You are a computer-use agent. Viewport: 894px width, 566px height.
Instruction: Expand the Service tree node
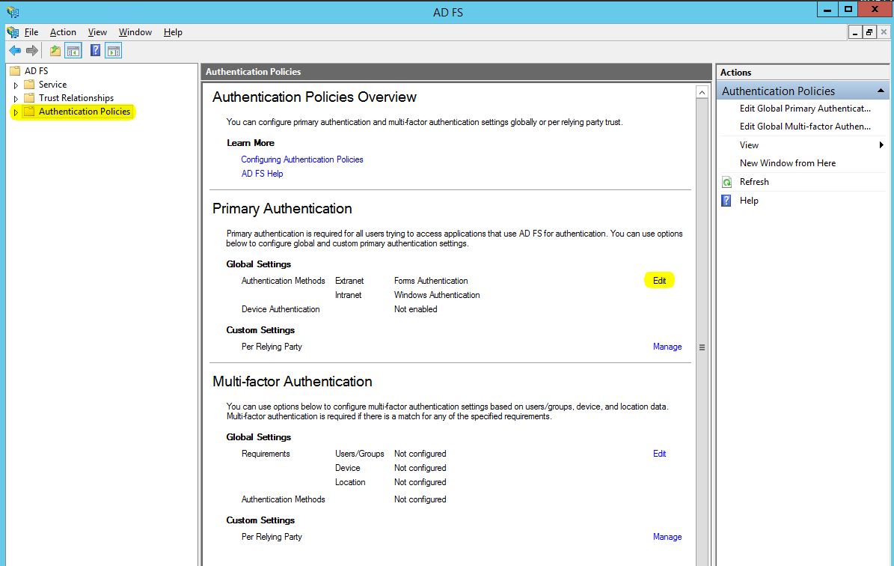pyautogui.click(x=16, y=85)
